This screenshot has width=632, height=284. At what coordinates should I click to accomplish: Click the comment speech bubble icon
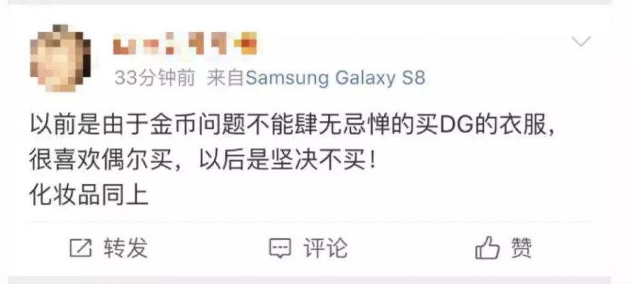click(x=280, y=248)
